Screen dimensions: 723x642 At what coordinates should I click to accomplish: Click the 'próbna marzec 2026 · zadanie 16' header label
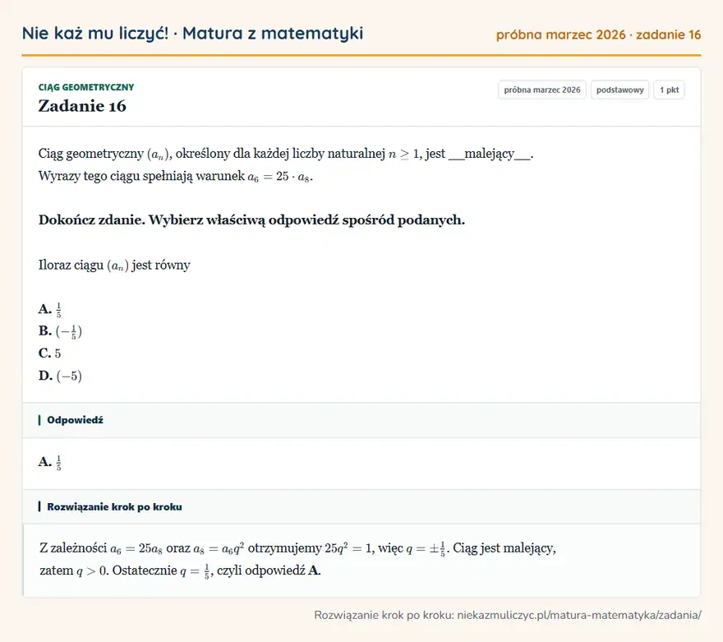pos(598,35)
